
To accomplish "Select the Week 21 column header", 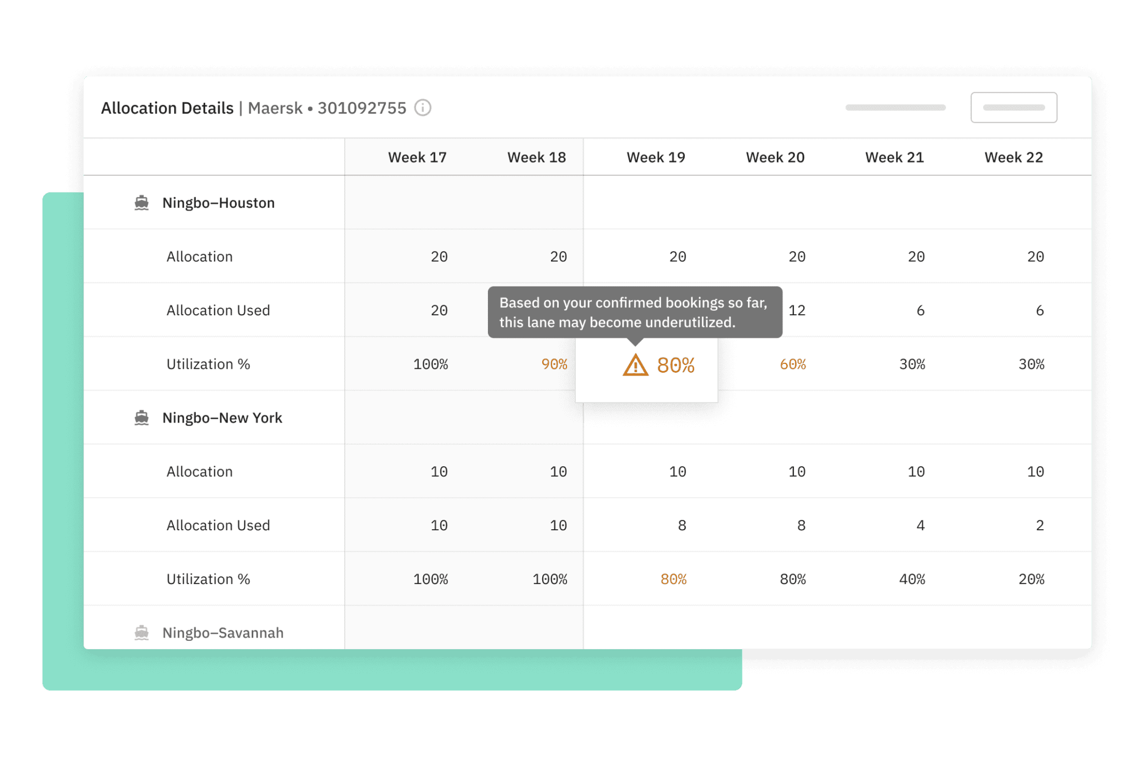I will 895,157.
